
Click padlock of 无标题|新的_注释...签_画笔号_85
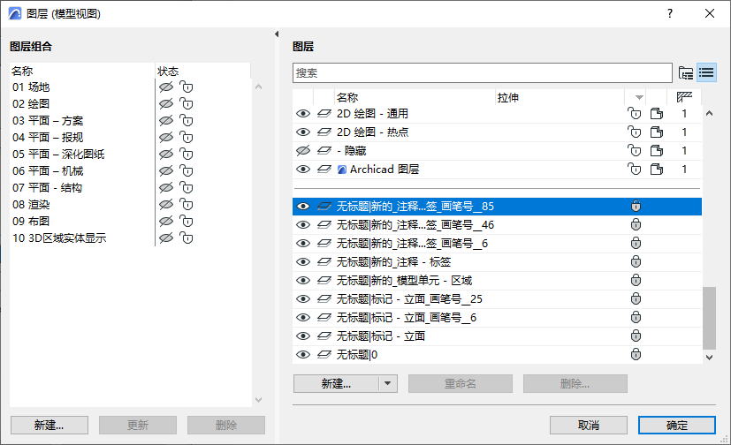click(636, 207)
